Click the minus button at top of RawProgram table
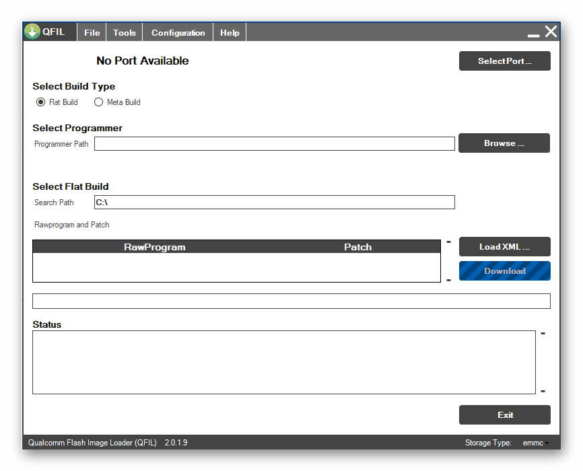This screenshot has width=583, height=471. pos(449,242)
